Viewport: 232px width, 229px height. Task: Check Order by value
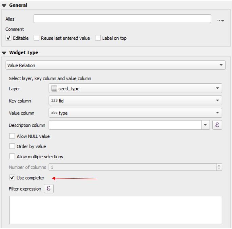12,146
